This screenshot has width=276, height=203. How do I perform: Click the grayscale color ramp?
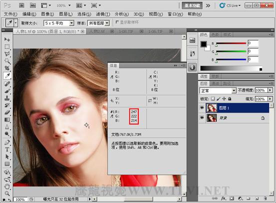click(231, 68)
